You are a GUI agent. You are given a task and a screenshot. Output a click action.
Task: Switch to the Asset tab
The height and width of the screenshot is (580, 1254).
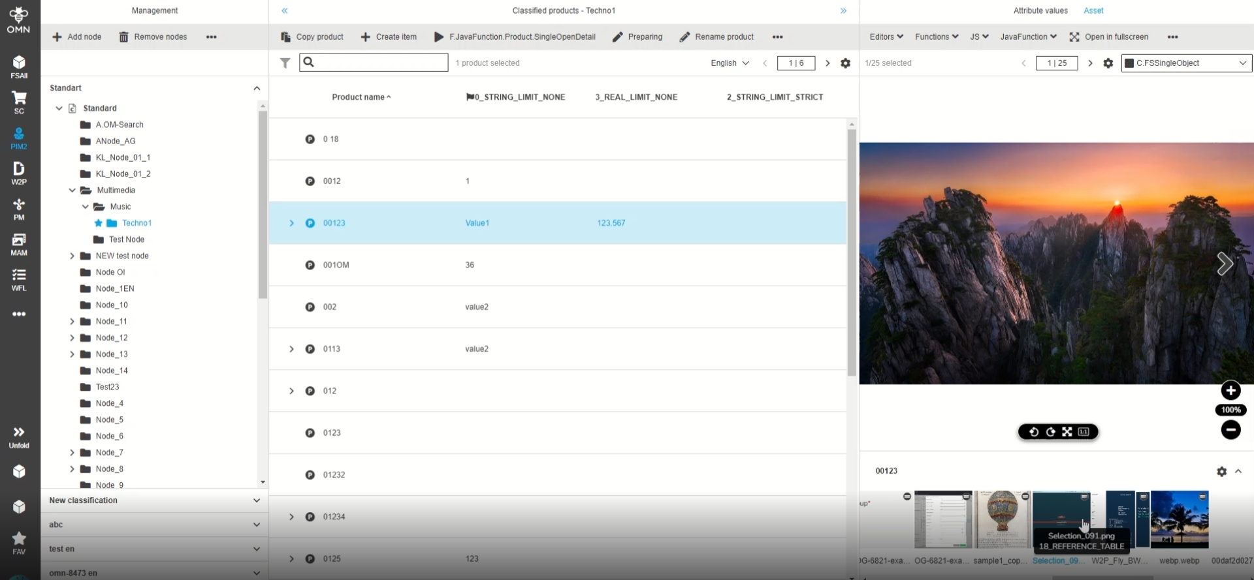[1093, 10]
